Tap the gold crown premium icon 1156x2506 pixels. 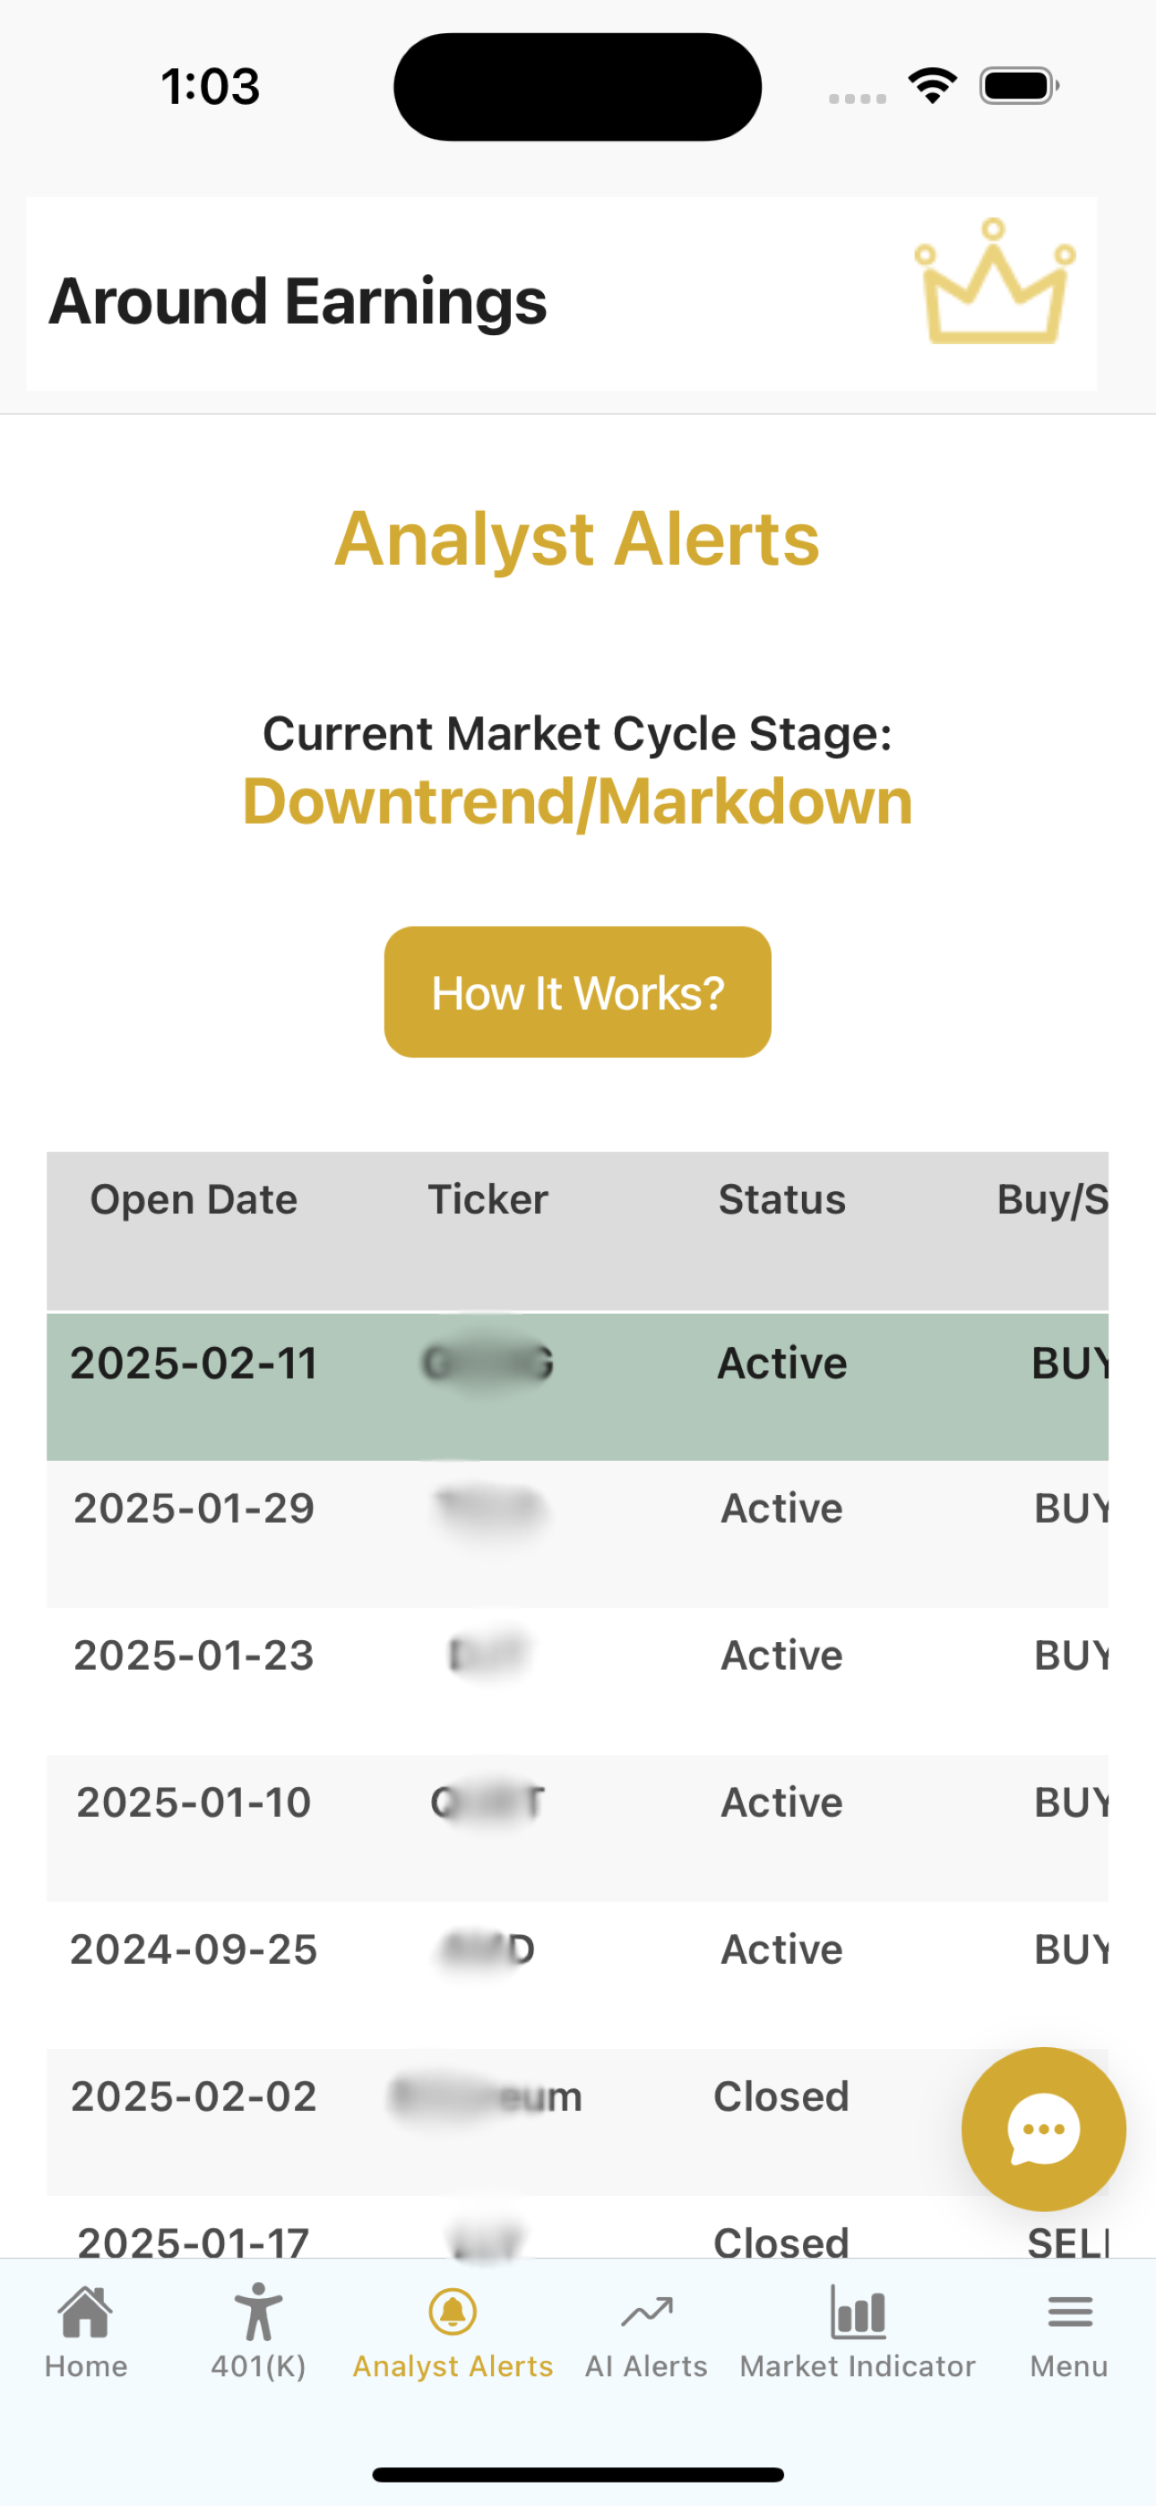pos(994,283)
